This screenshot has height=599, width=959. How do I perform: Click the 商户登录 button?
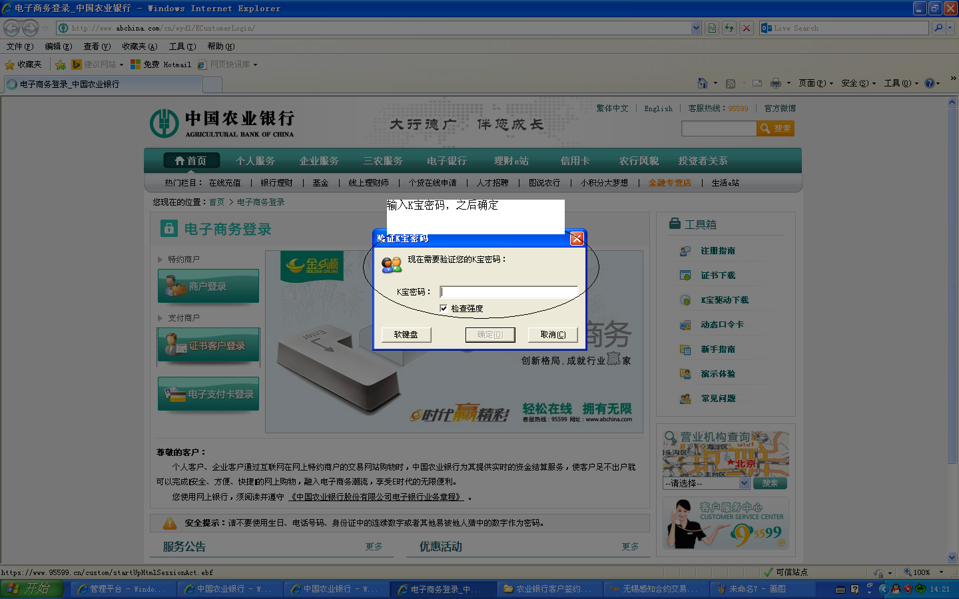208,286
